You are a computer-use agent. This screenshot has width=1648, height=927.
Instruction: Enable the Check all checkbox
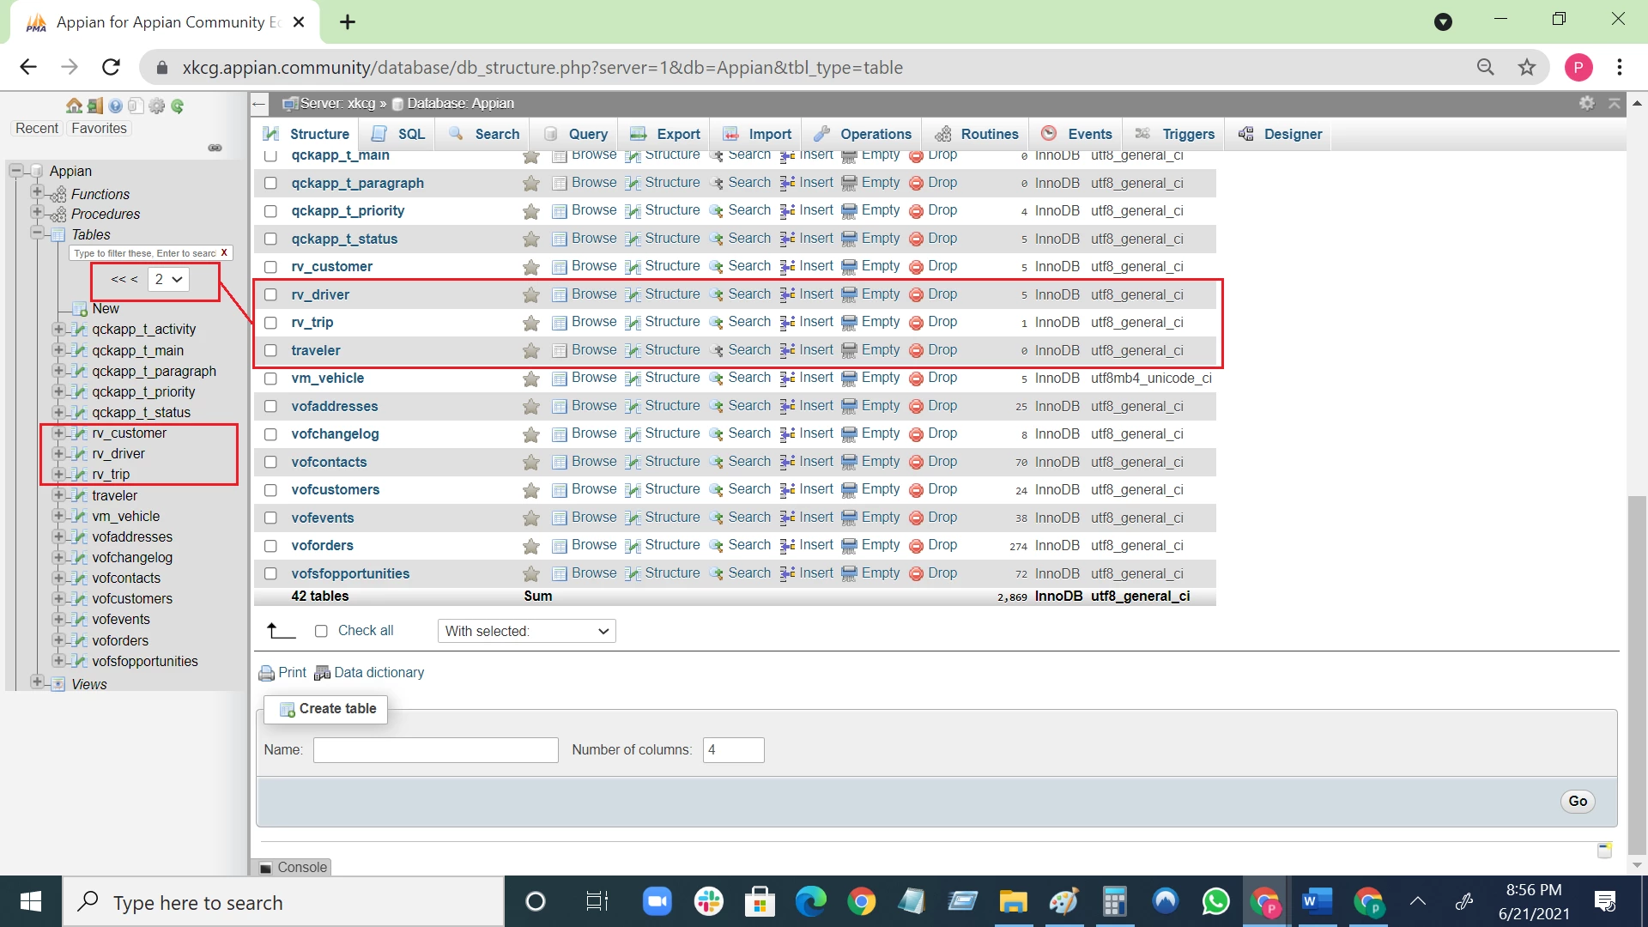321,631
